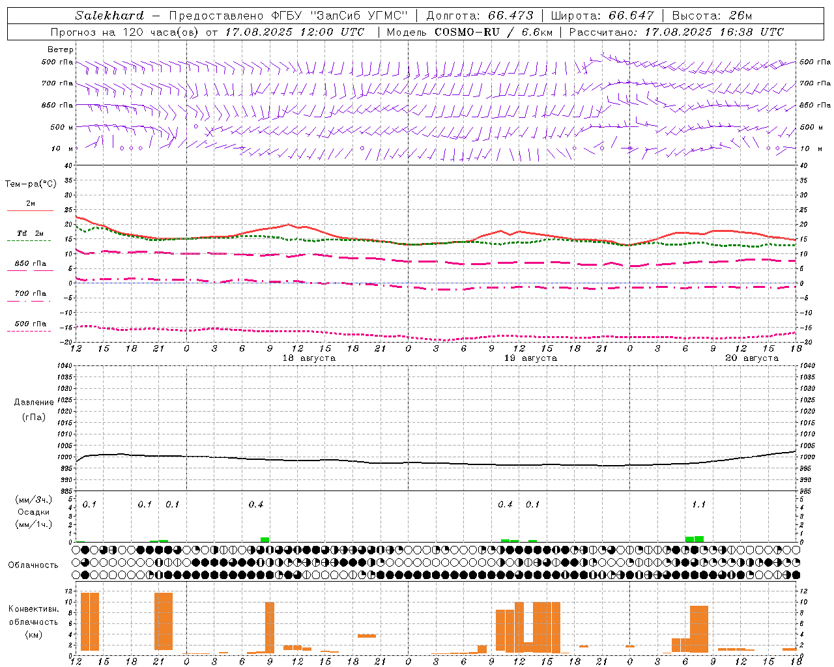
Task: Select the Высота: 26м label
Action: click(712, 16)
